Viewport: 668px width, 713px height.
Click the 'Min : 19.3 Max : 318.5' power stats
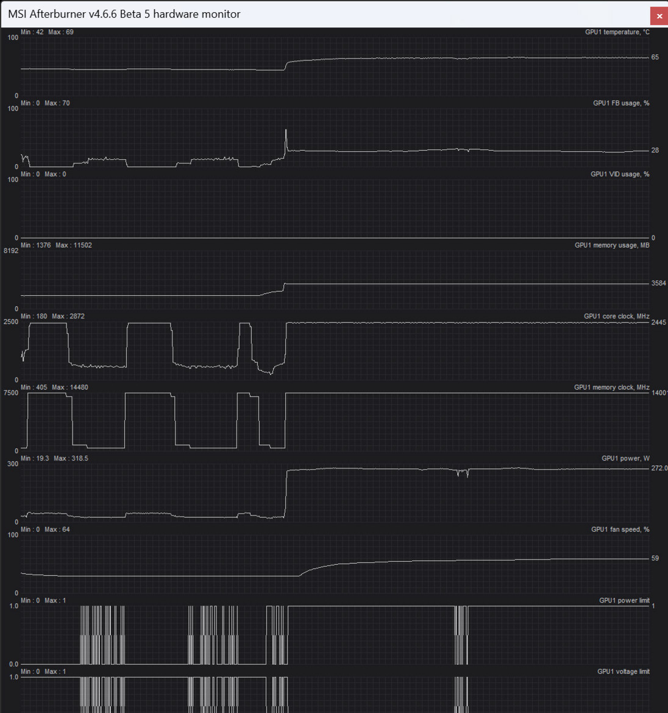54,459
